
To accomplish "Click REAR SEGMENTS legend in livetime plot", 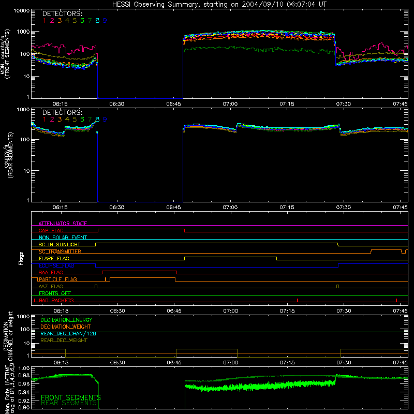I will point(69,403).
